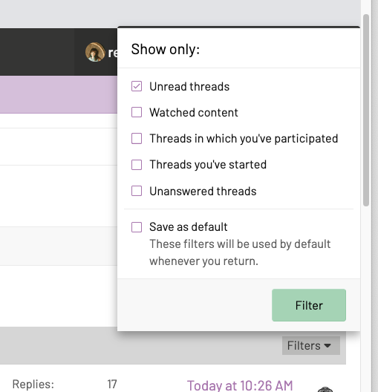The image size is (378, 392).
Task: Open the Today at 10:26 AM link
Action: click(x=240, y=385)
